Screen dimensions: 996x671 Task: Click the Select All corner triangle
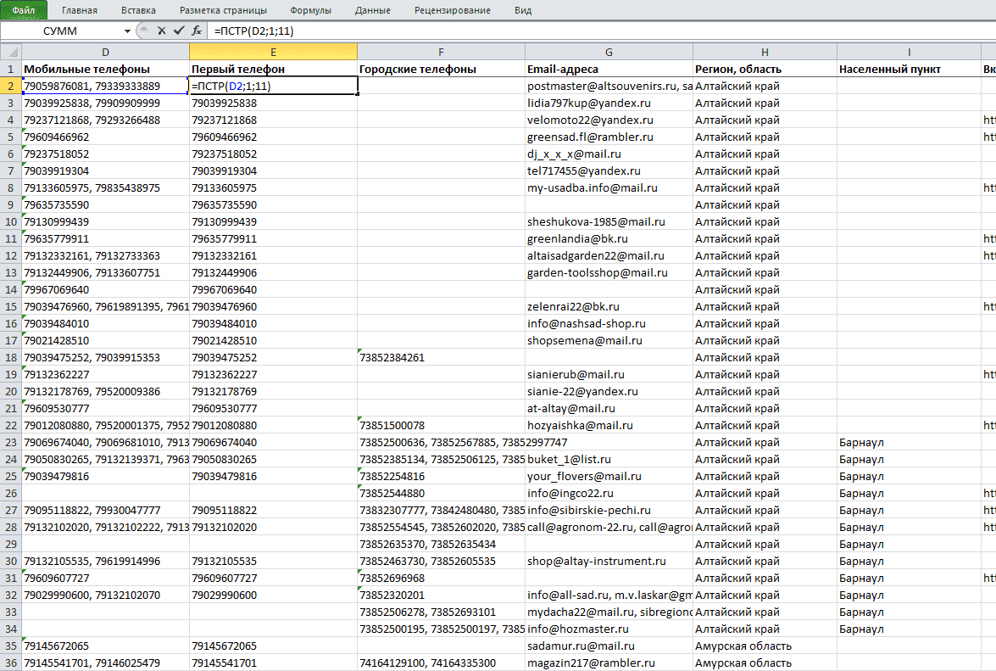click(11, 52)
